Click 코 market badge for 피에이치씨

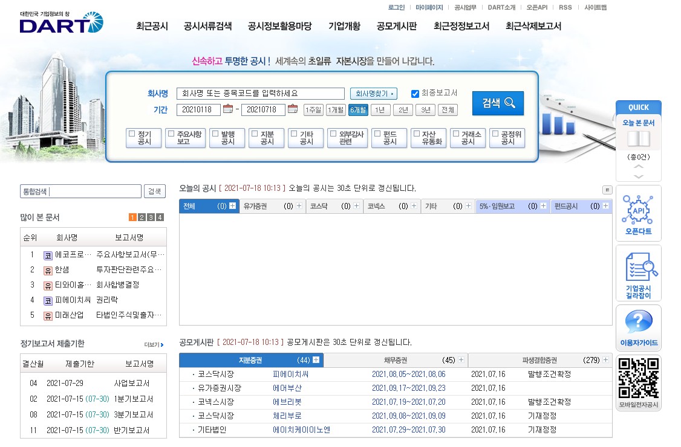(x=48, y=301)
